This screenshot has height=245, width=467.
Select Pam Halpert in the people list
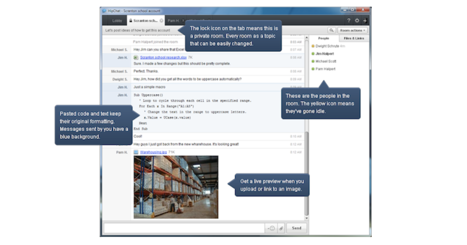pos(325,69)
